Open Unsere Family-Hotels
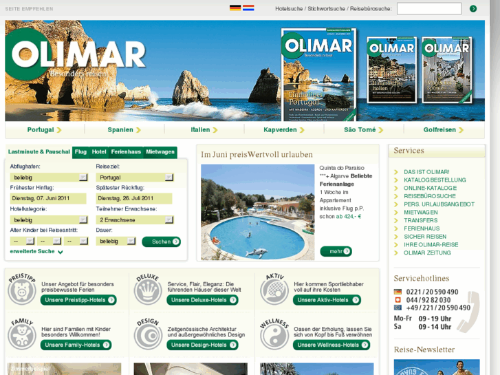Viewport: 500px width, 375px height. coord(76,345)
